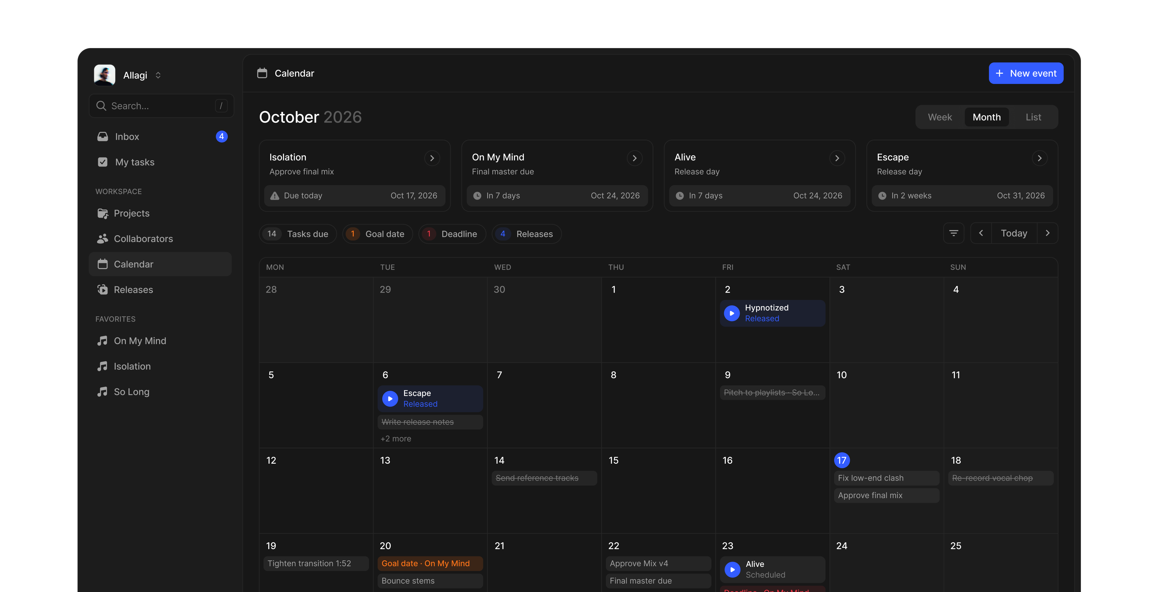Toggle the Releases filter chip
Screen dimensions: 1159x592
(x=526, y=234)
